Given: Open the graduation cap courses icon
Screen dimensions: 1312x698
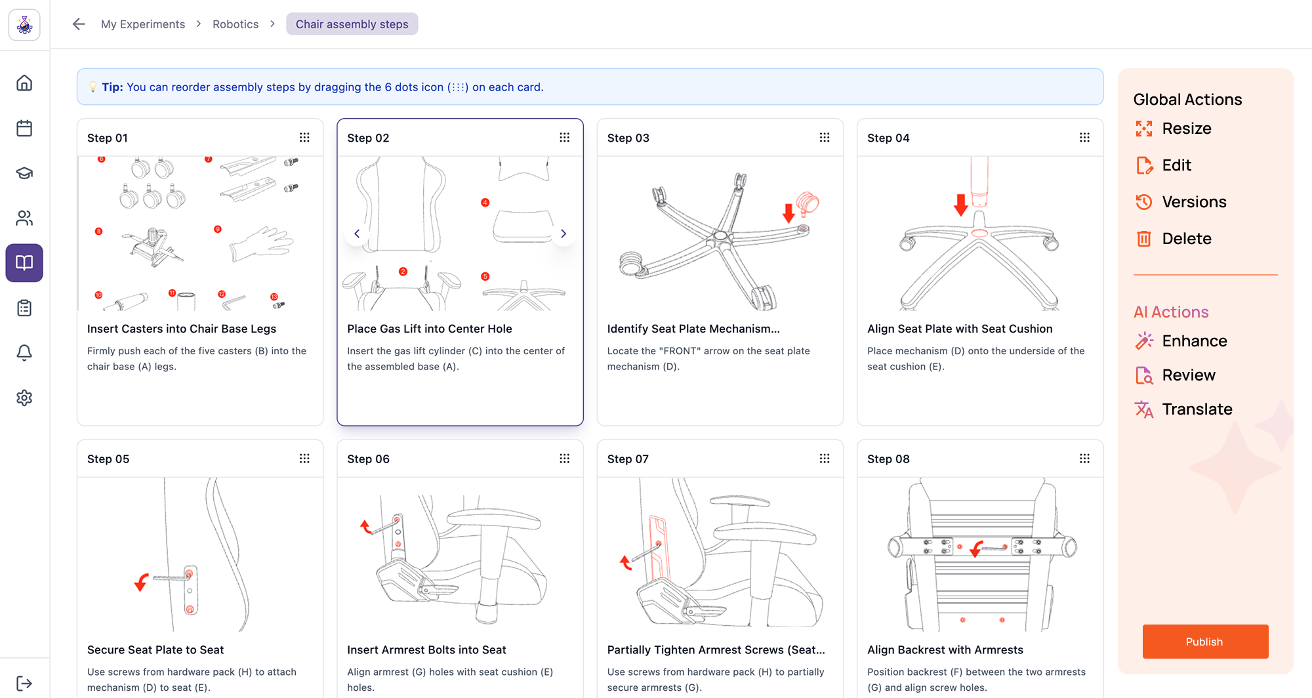Looking at the screenshot, I should (24, 173).
